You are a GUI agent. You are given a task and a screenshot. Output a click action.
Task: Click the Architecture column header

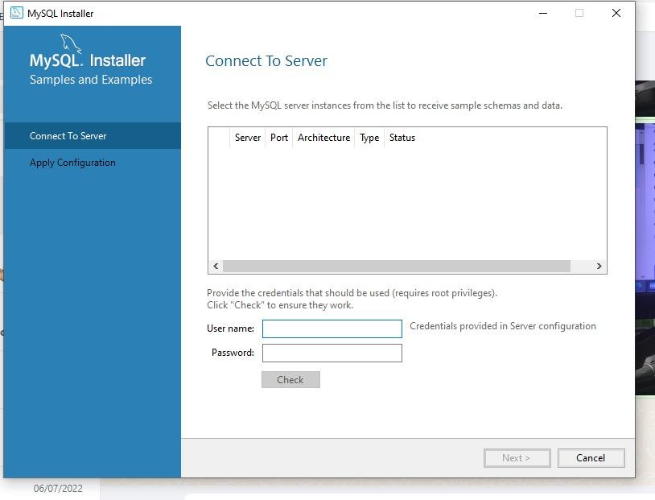pyautogui.click(x=323, y=138)
